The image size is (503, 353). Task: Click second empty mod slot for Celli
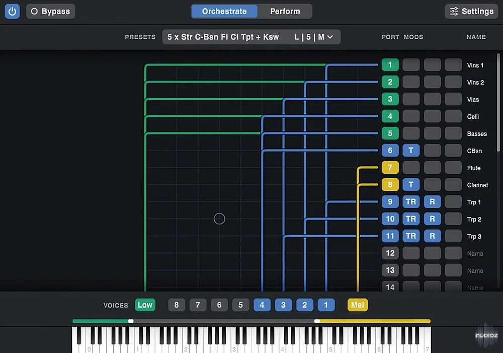pyautogui.click(x=432, y=116)
